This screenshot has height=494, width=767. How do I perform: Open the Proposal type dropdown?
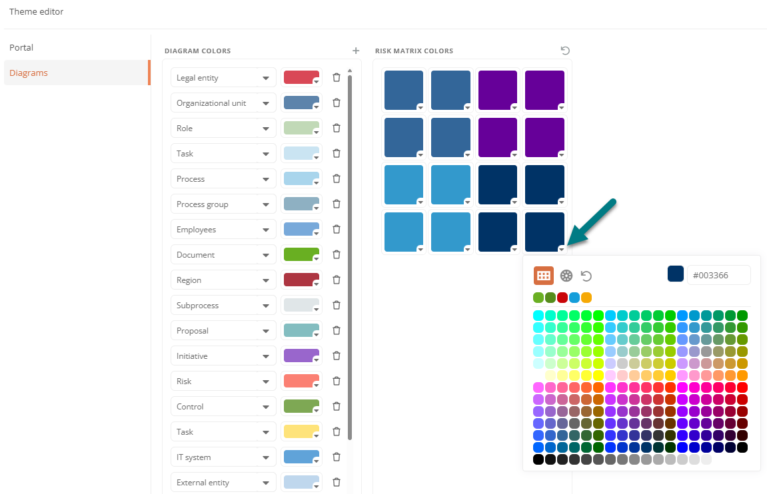pyautogui.click(x=266, y=330)
